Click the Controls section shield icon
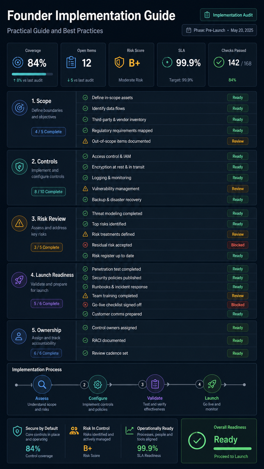The height and width of the screenshot is (469, 264). [19, 167]
